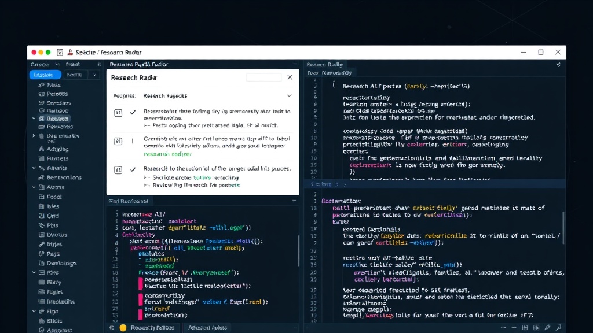Click the dash icon in bottom right status bar
Screen dimensions: 593x333
click(514, 328)
